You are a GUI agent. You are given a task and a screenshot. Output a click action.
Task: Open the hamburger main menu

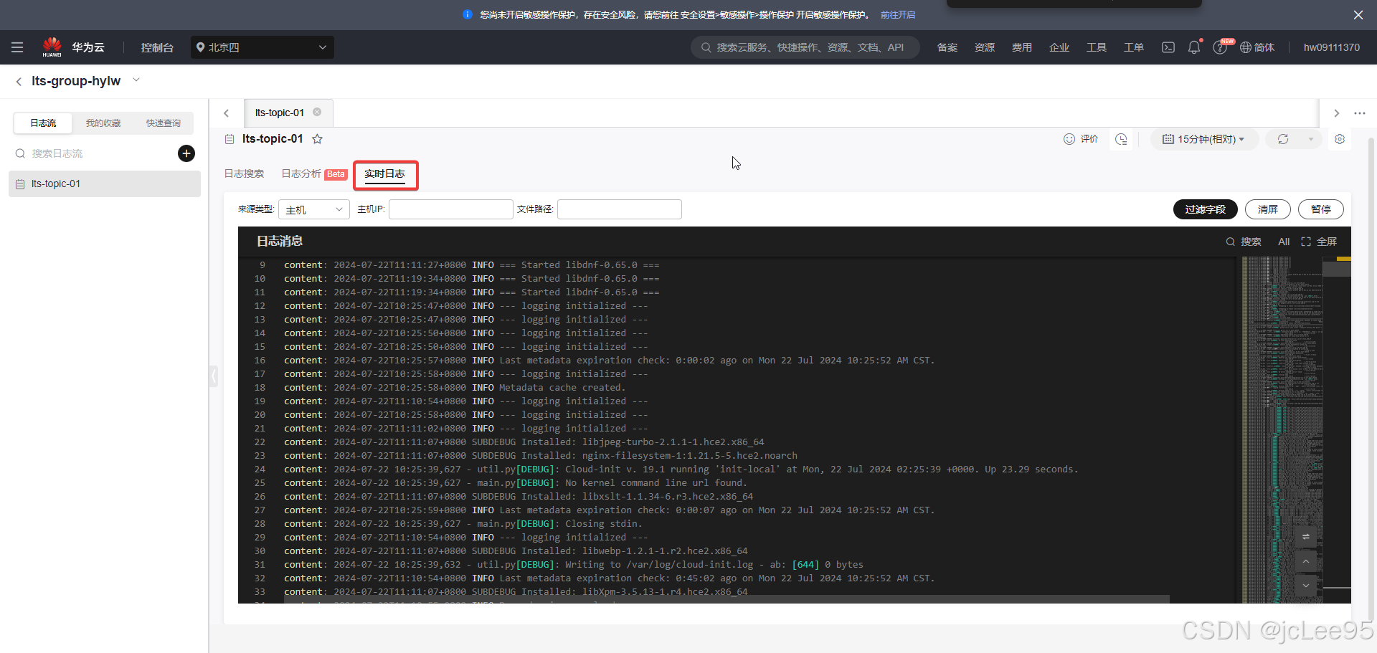tap(17, 47)
